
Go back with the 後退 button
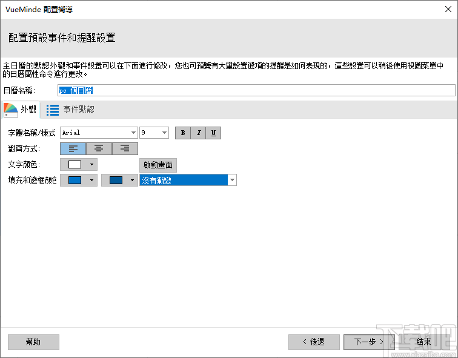click(x=314, y=342)
